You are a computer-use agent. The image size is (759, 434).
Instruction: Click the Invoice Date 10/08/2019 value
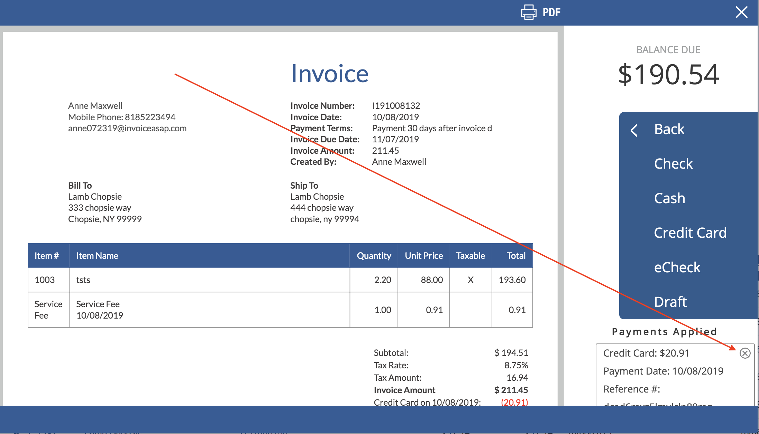tap(395, 117)
